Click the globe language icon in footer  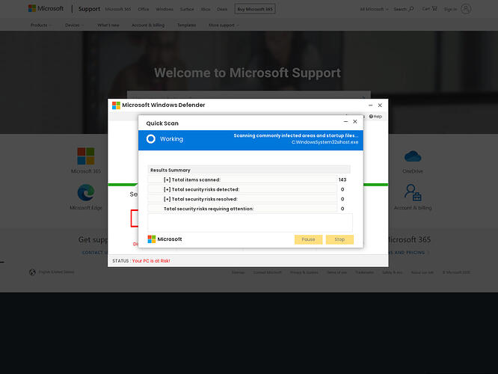(32, 272)
